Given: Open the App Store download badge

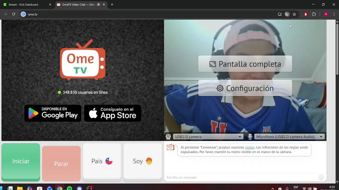Looking at the screenshot, I should 113,113.
